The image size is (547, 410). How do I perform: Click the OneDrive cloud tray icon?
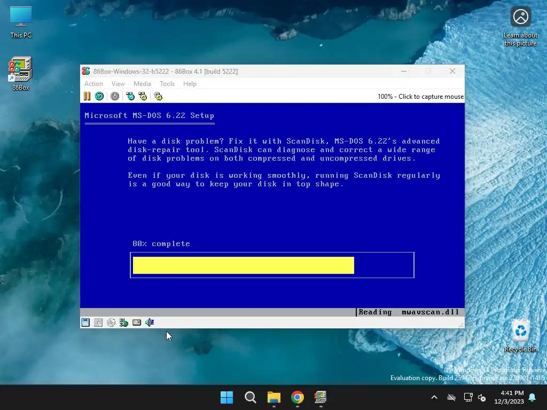(x=451, y=397)
